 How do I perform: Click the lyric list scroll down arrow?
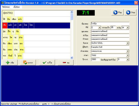point(72,58)
